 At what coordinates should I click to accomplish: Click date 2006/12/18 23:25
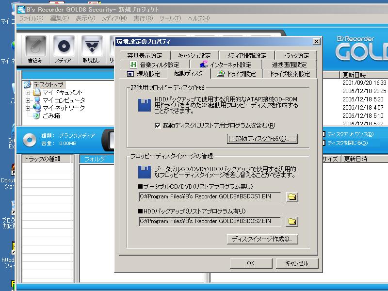(364, 91)
